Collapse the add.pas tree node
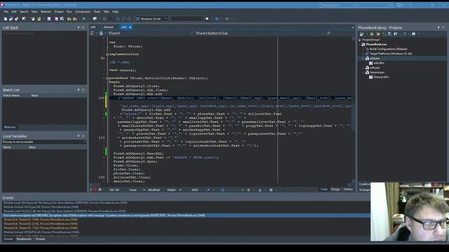 tap(363, 58)
